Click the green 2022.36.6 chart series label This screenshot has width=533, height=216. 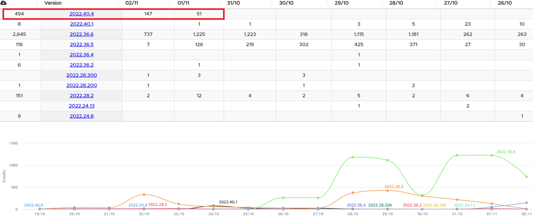click(x=506, y=152)
